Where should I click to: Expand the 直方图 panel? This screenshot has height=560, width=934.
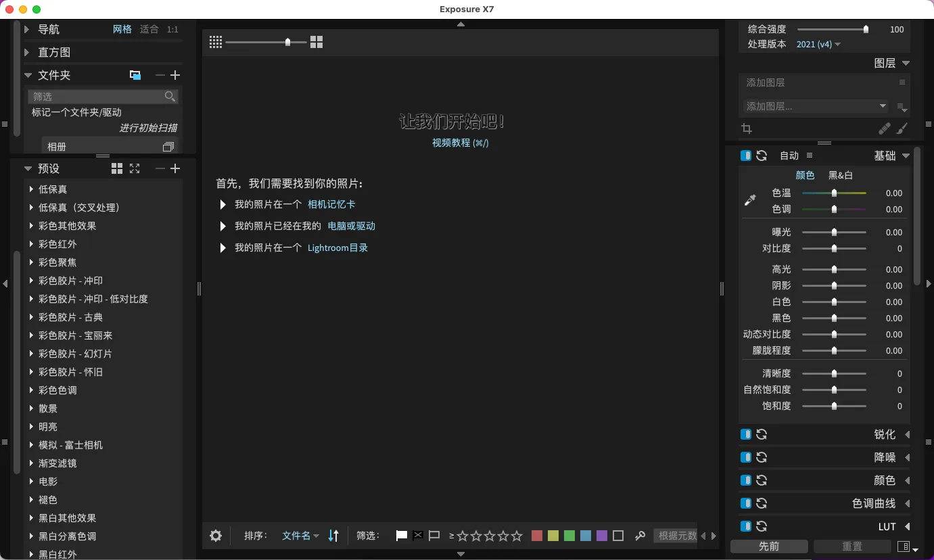[x=27, y=52]
